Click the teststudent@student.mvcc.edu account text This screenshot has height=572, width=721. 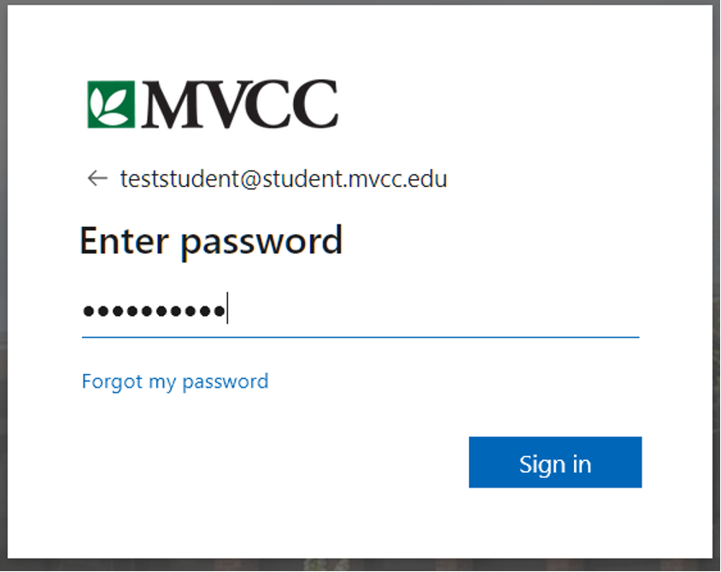point(284,178)
